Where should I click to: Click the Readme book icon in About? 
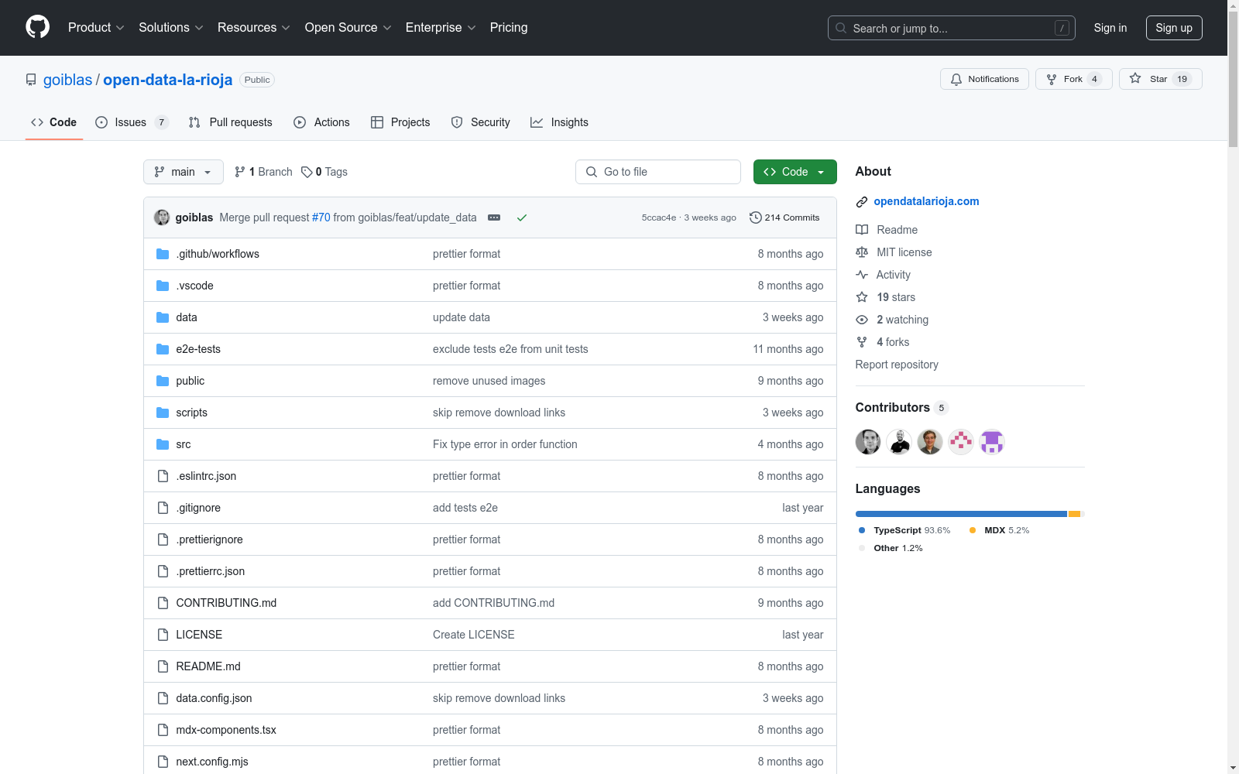coord(862,230)
